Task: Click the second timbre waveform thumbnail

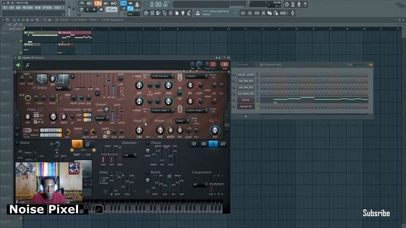Action: 63,79
